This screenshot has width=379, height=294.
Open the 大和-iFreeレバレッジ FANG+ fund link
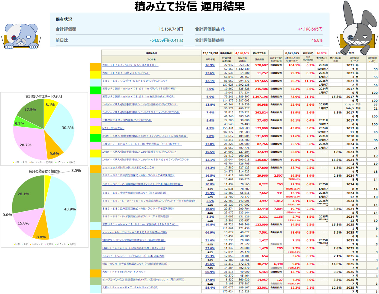coord(124,272)
